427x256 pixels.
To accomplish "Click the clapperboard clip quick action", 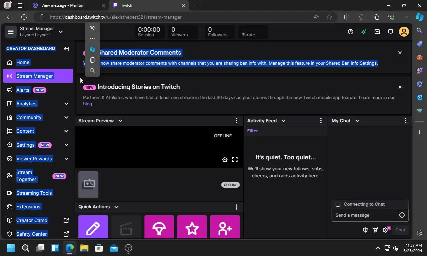I will coord(126,227).
